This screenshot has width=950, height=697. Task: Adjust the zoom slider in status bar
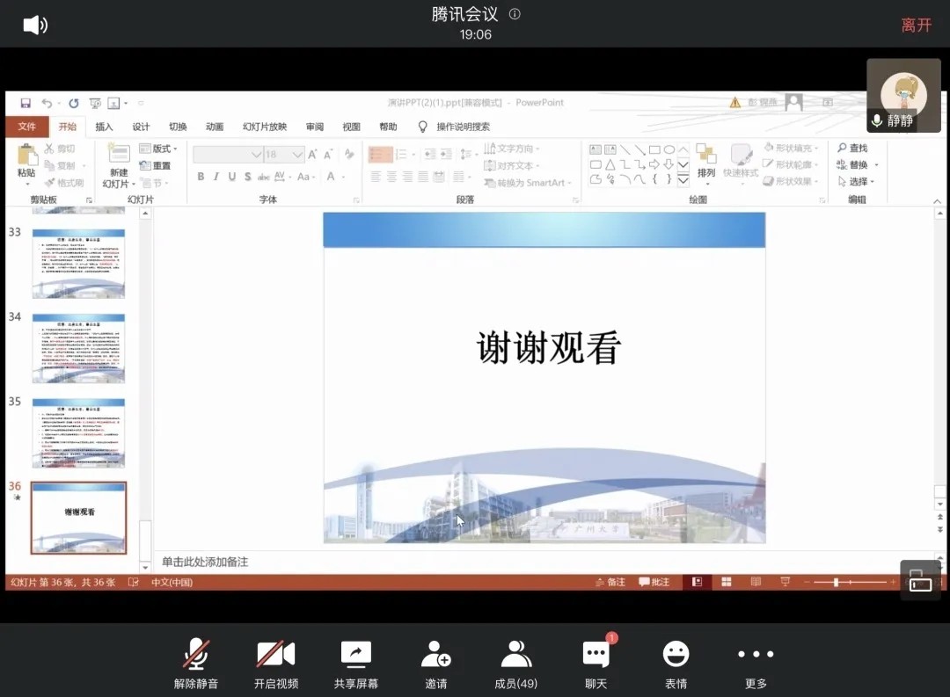point(836,582)
